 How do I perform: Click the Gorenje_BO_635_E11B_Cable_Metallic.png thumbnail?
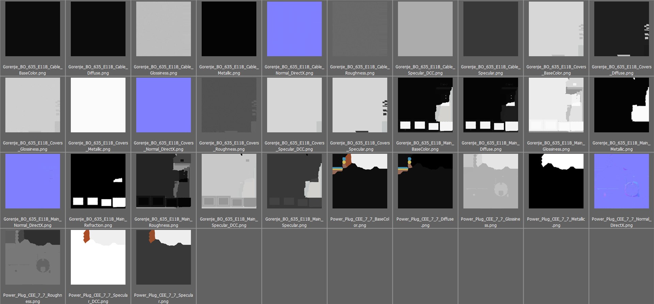pyautogui.click(x=229, y=29)
